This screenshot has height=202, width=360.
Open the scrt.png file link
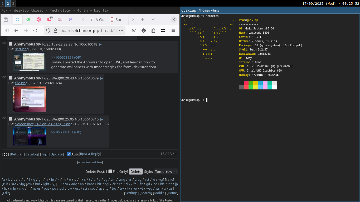22,49
